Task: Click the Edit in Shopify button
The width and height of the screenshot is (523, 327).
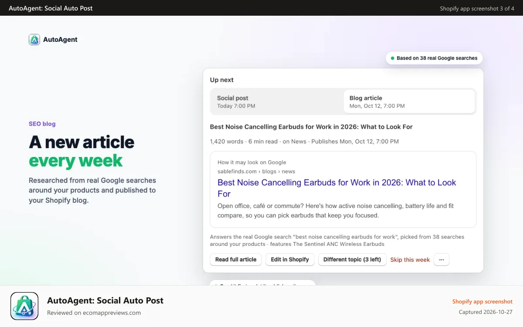Action: (x=290, y=259)
